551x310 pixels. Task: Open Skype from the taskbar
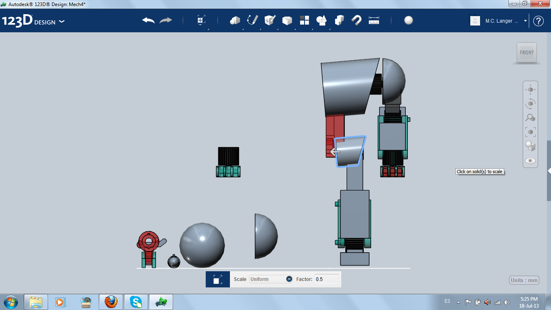point(136,302)
